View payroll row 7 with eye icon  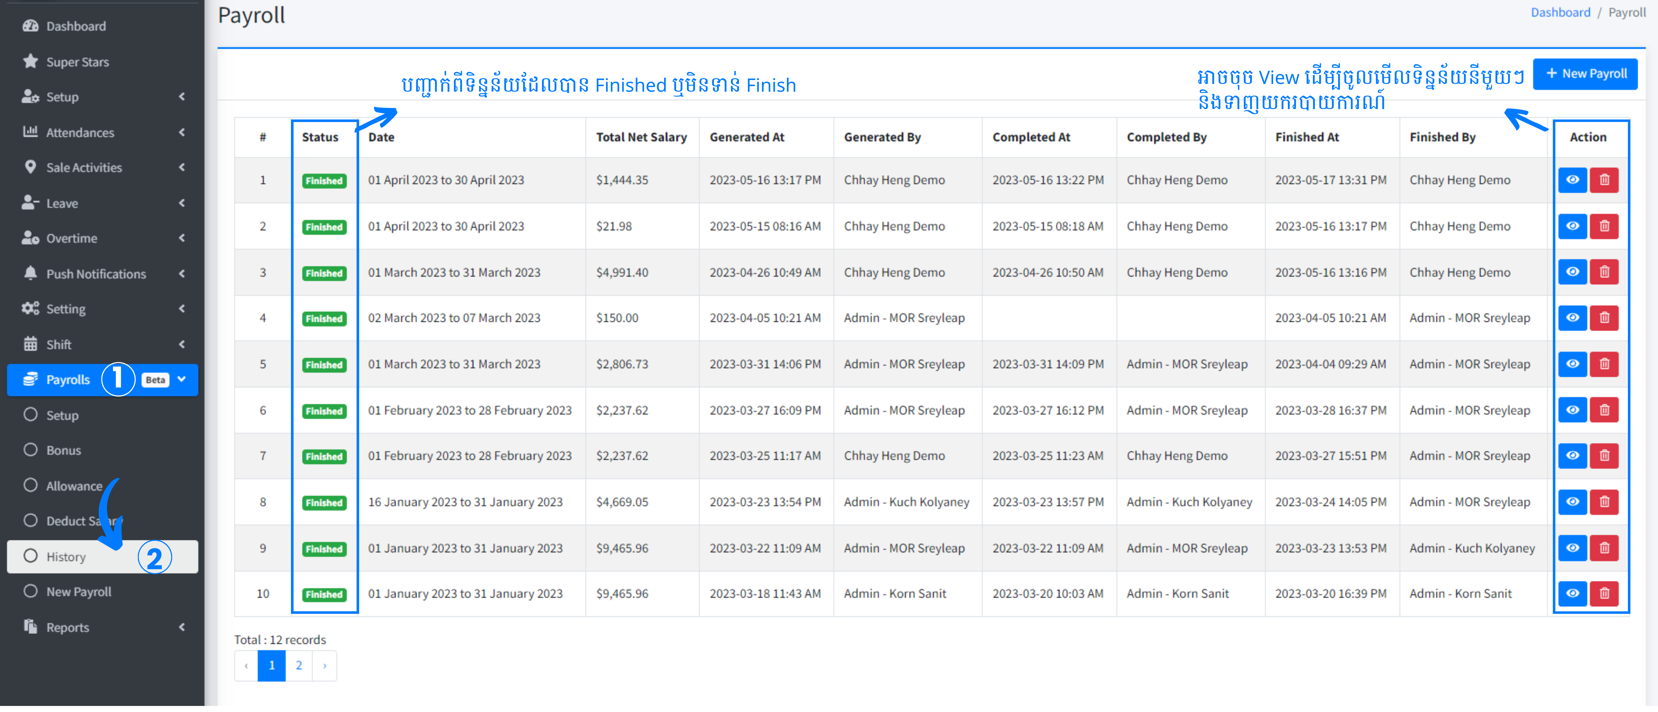[x=1572, y=456]
